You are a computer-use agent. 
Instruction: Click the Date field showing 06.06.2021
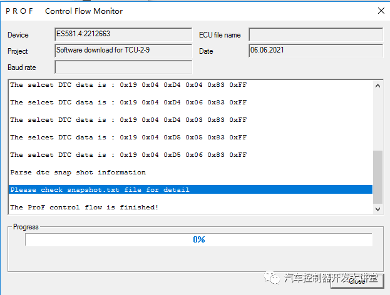[x=316, y=51]
